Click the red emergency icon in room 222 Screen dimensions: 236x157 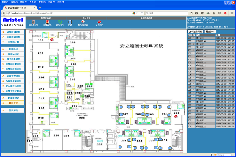52,39
